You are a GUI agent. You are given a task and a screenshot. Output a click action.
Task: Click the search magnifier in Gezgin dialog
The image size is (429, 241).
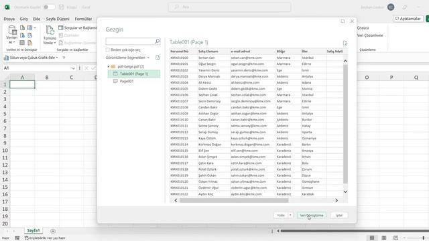pyautogui.click(x=158, y=42)
